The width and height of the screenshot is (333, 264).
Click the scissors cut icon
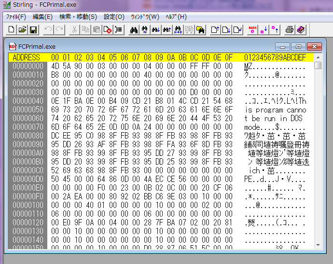(x=74, y=30)
